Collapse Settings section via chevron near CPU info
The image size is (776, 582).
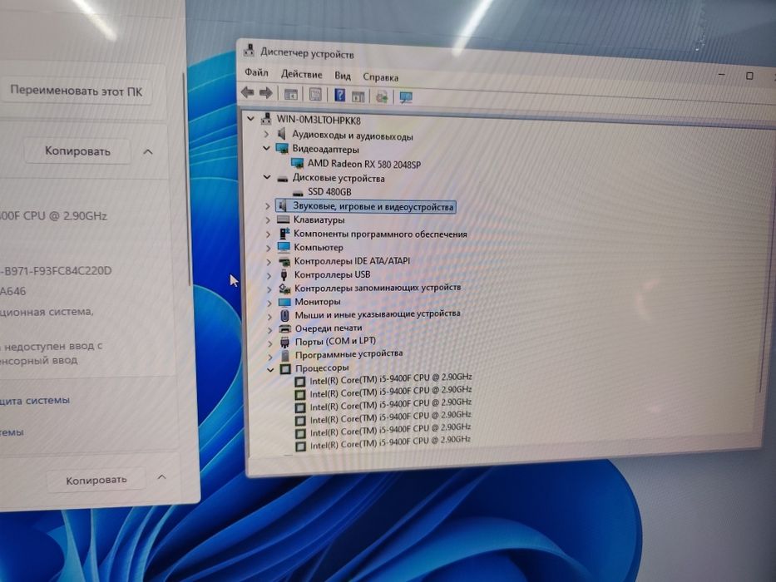point(148,152)
